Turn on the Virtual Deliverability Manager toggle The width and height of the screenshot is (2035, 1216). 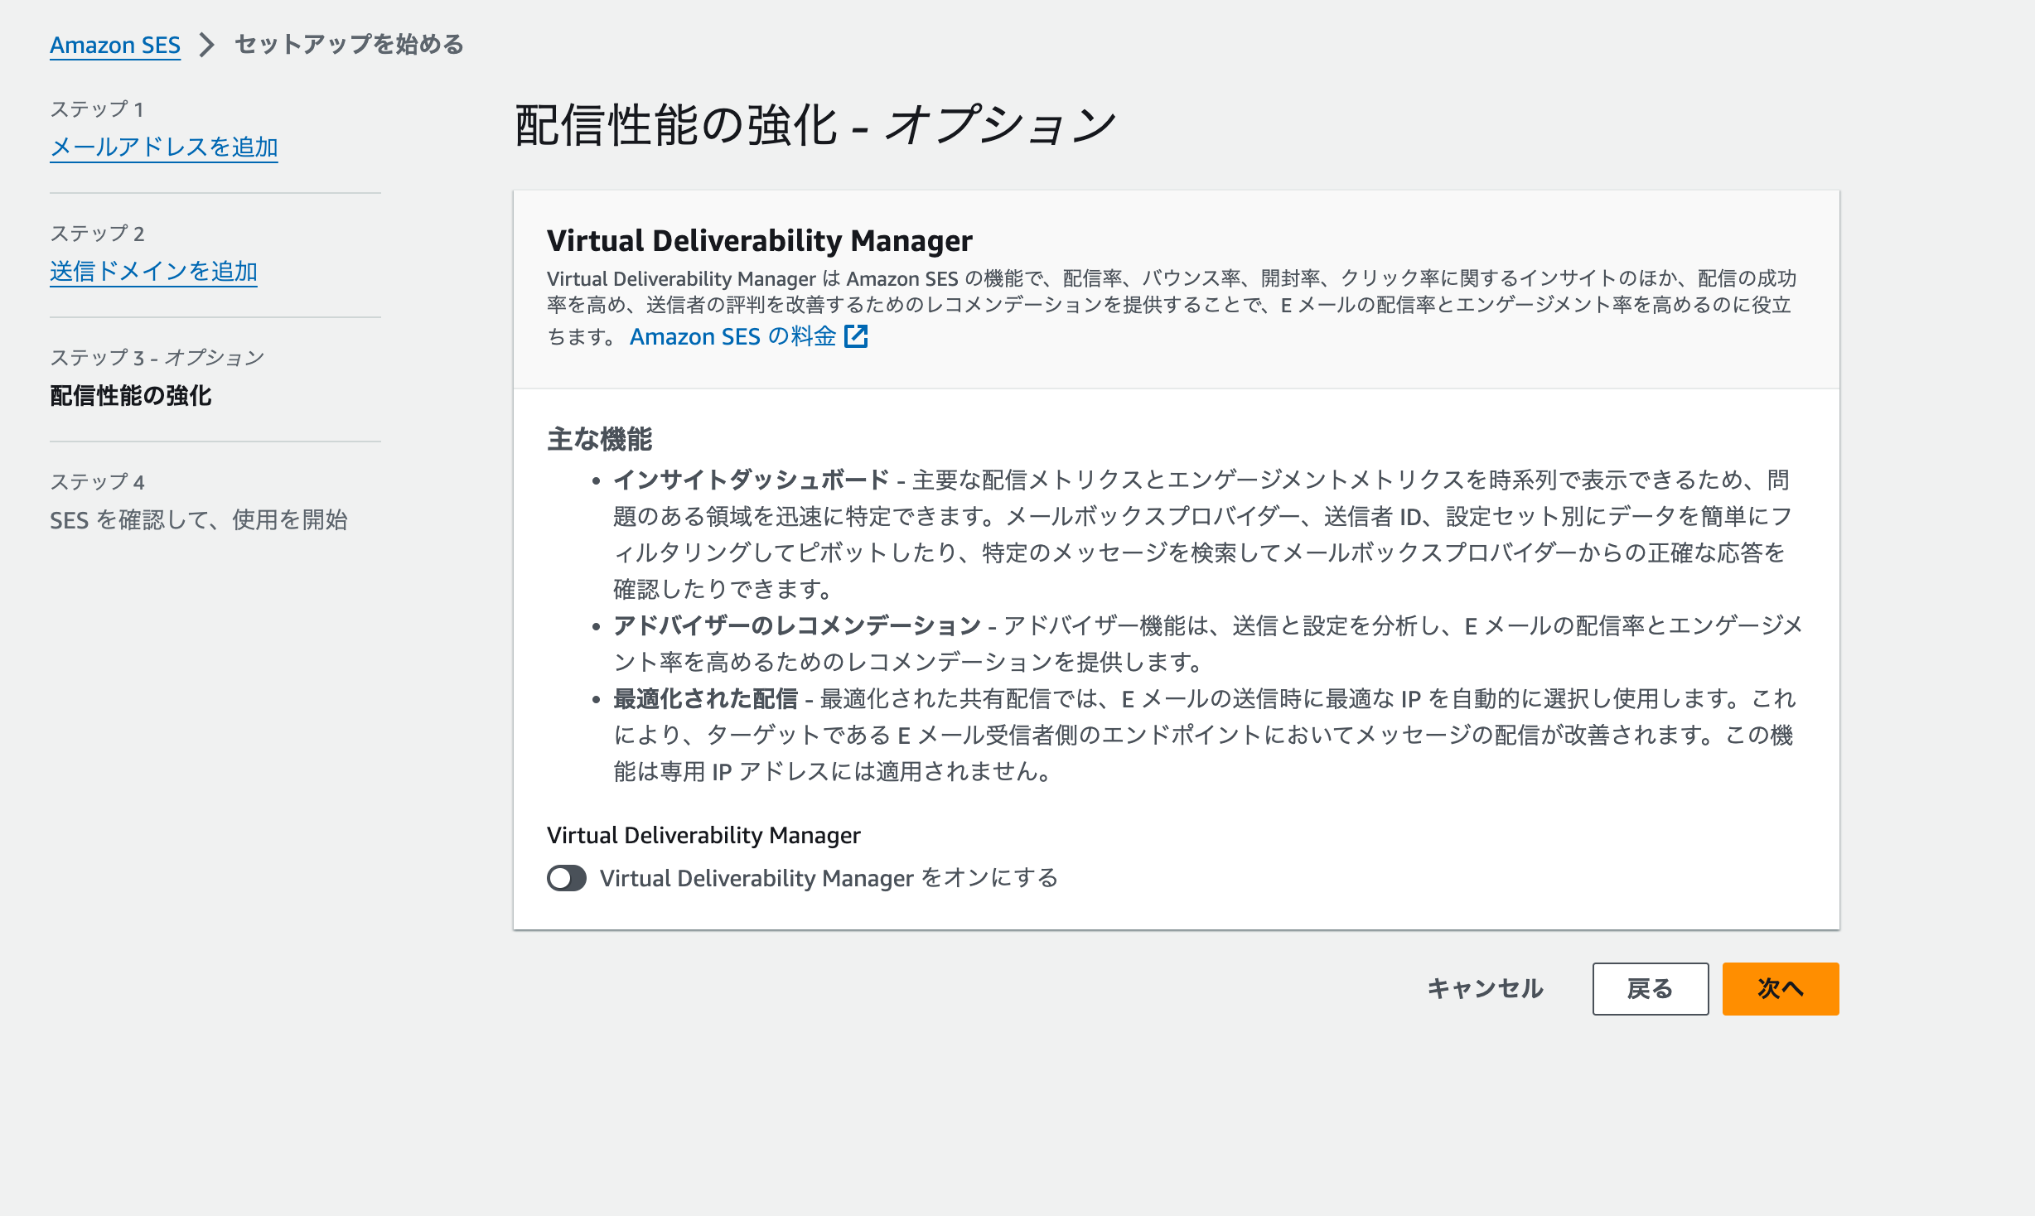point(567,878)
